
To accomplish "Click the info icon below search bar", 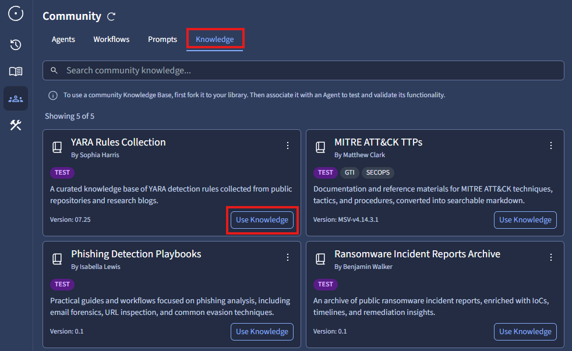I will pos(53,95).
